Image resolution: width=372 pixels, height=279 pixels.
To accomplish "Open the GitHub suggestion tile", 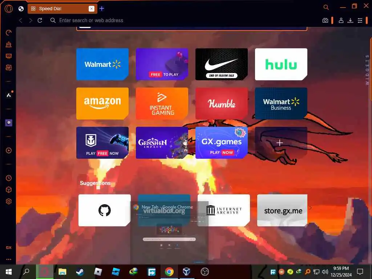I will [x=105, y=210].
